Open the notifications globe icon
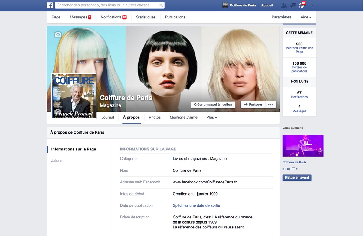Viewport: 363px width, 236px height. [301, 5]
